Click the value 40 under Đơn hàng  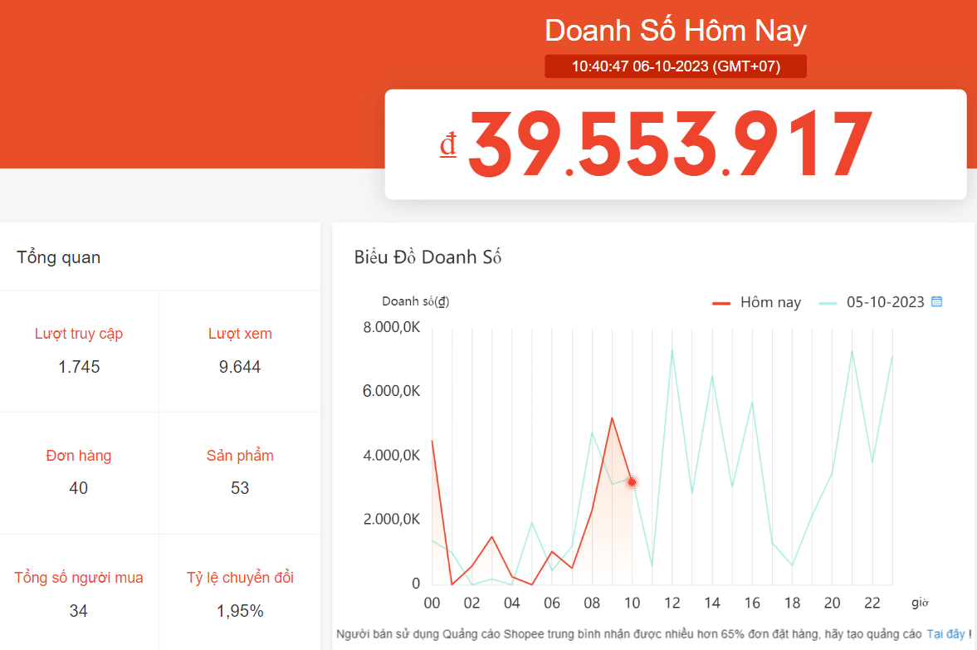click(x=79, y=488)
